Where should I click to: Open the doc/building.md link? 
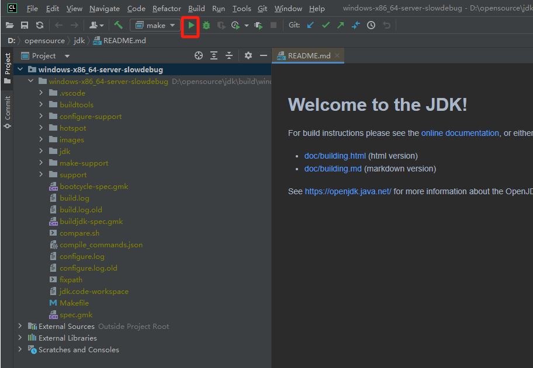pos(333,169)
